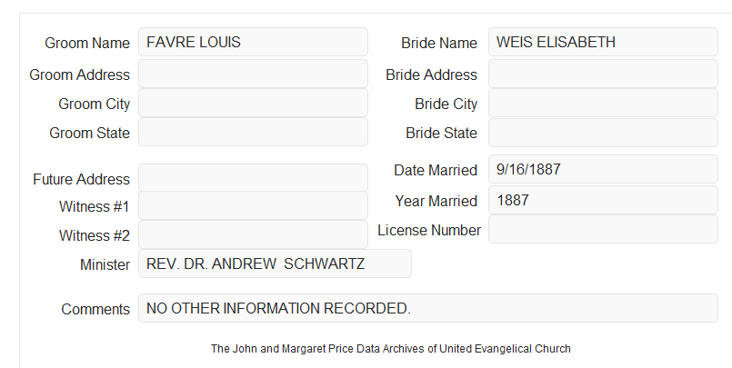Screen dimensions: 732x368
Task: Focus the Witness #2 input field
Action: coord(253,234)
